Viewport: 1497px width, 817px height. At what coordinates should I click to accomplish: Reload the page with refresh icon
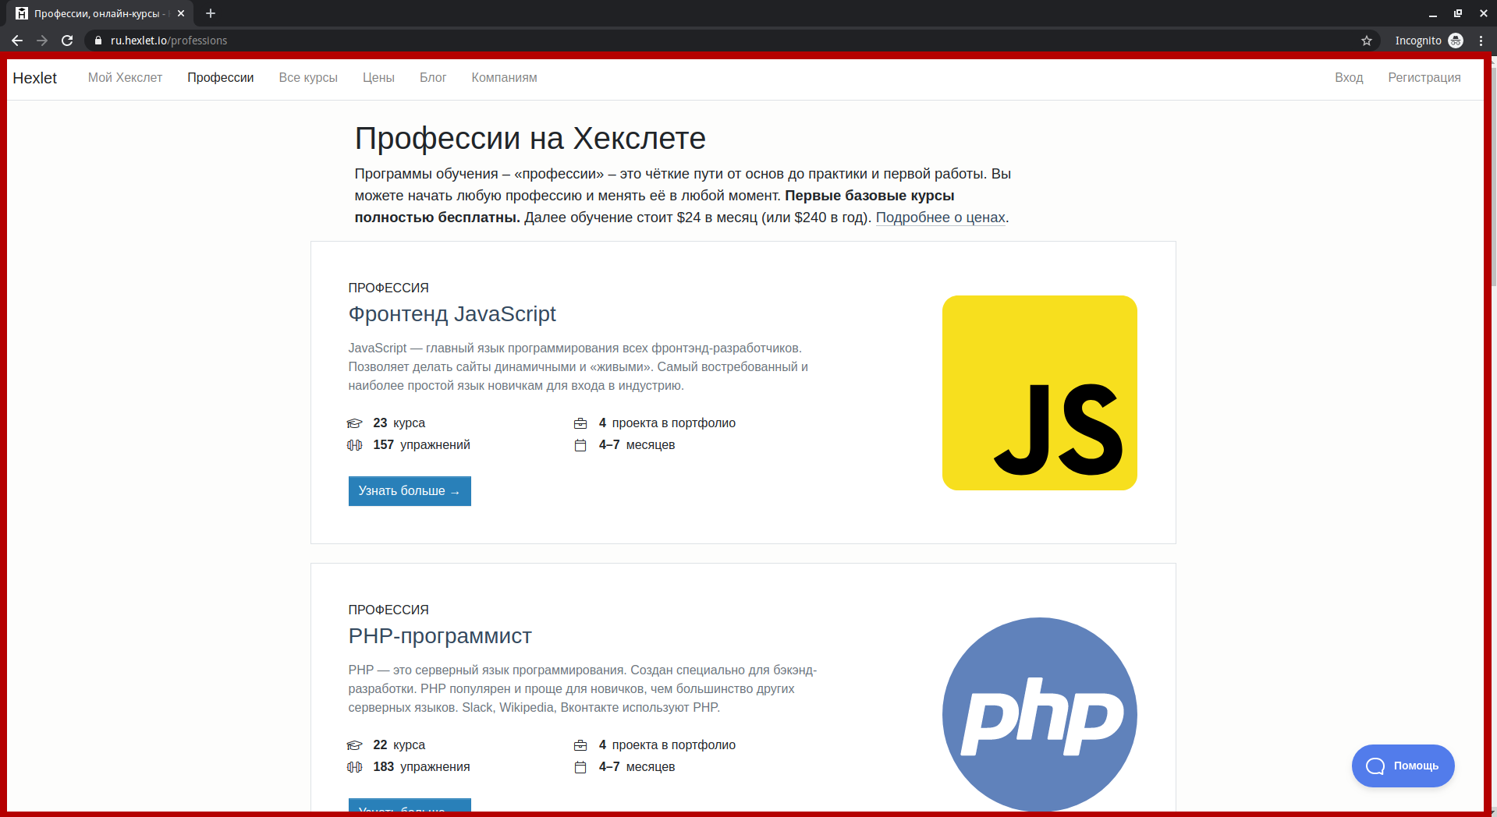67,41
